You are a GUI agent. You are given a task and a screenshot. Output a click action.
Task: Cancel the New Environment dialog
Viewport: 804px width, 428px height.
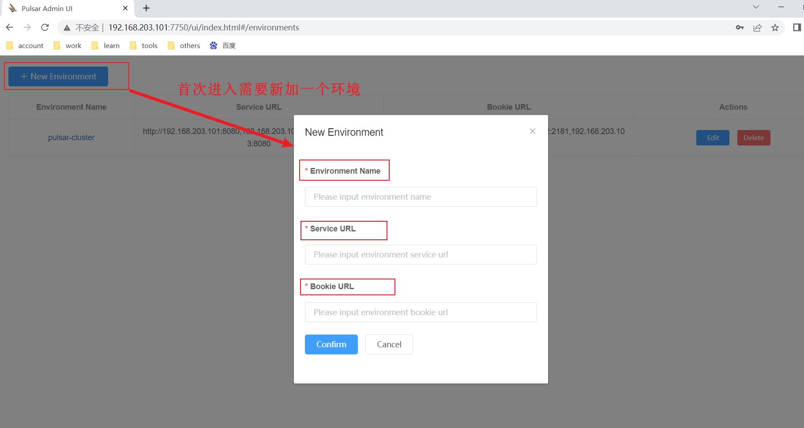(x=389, y=344)
